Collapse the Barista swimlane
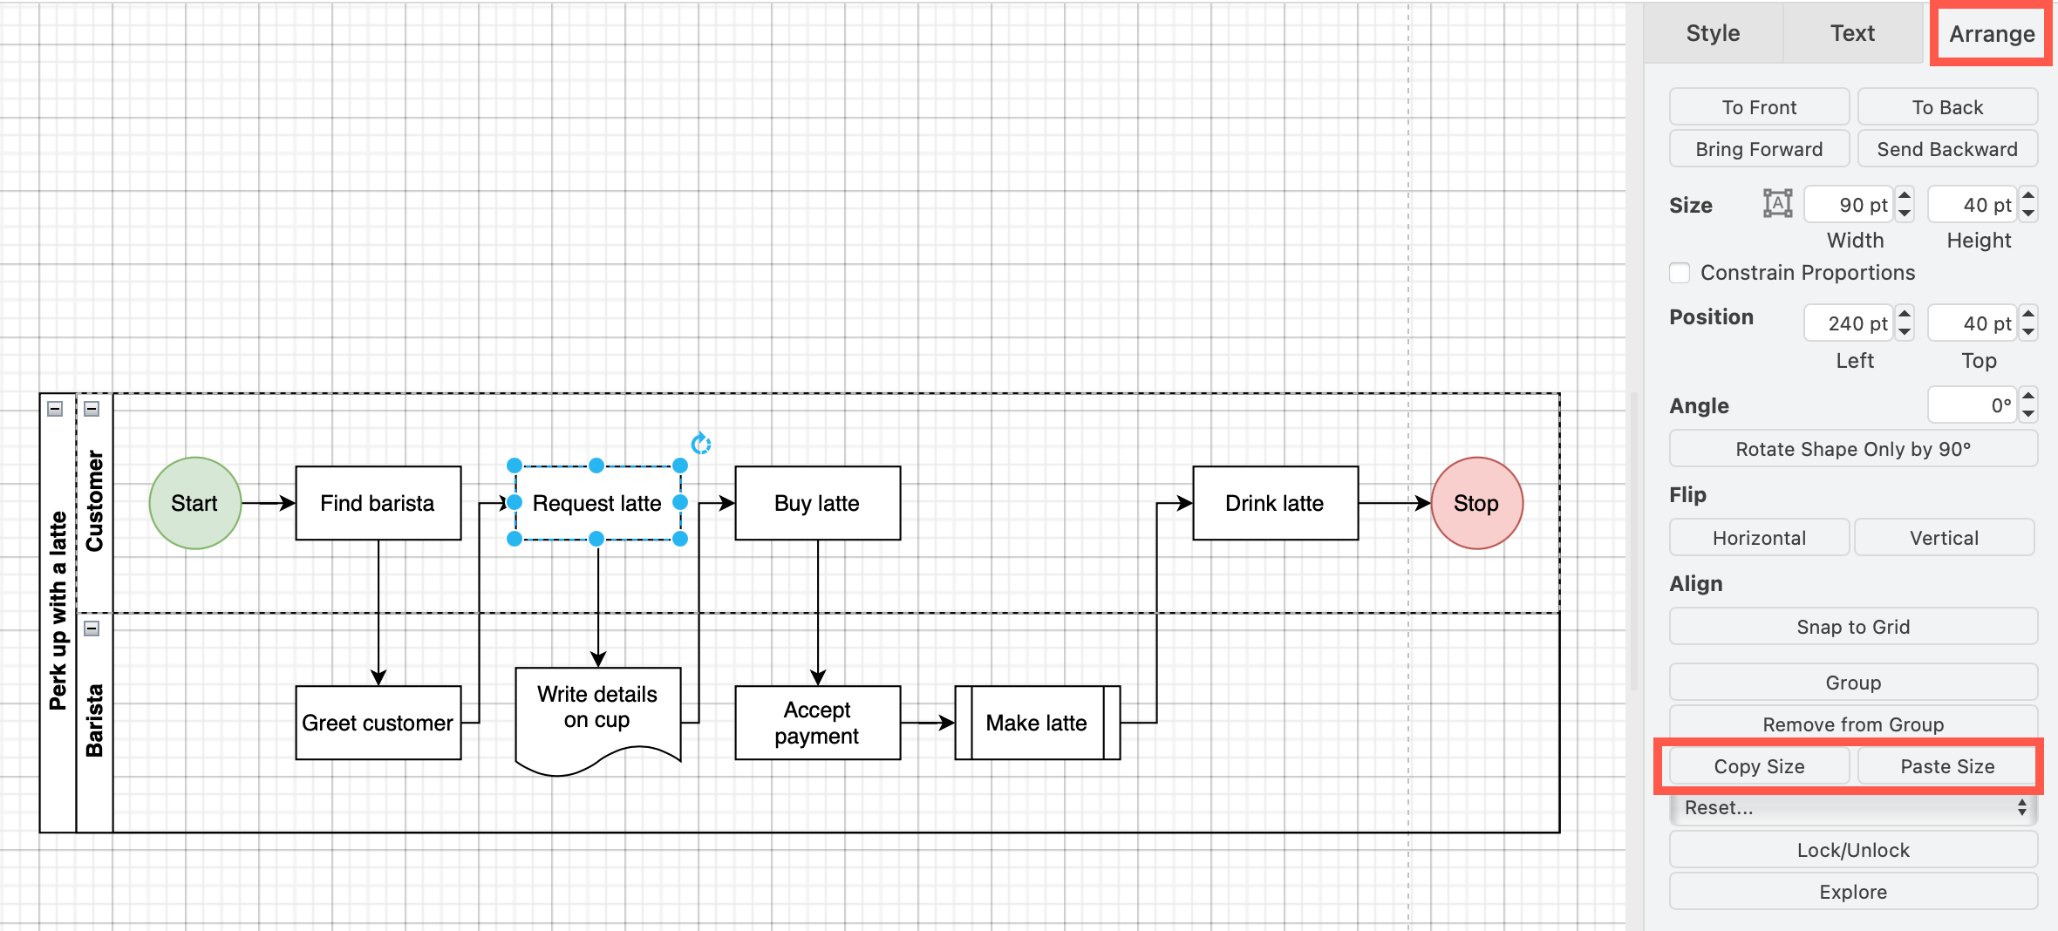 pyautogui.click(x=93, y=628)
